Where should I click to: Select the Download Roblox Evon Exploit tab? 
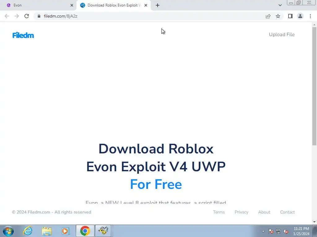(x=114, y=5)
